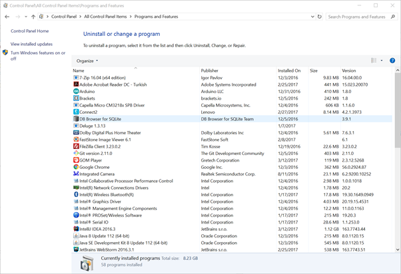Open the Organize dropdown menu
401x274 pixels.
click(x=87, y=61)
